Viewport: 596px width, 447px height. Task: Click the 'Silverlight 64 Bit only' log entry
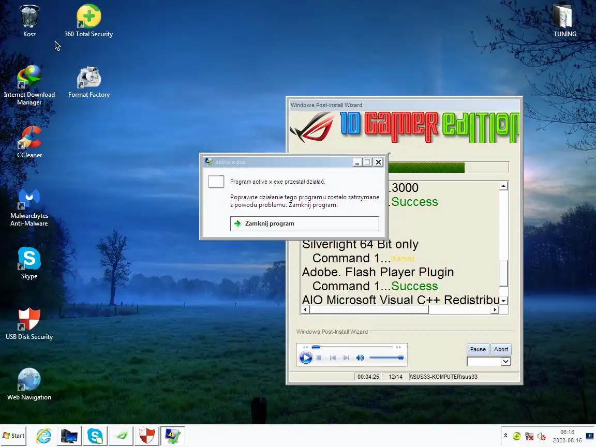[x=360, y=244]
